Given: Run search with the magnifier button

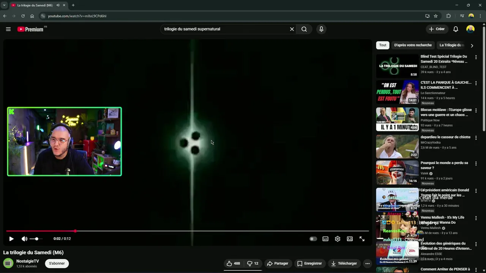Looking at the screenshot, I should [x=304, y=29].
